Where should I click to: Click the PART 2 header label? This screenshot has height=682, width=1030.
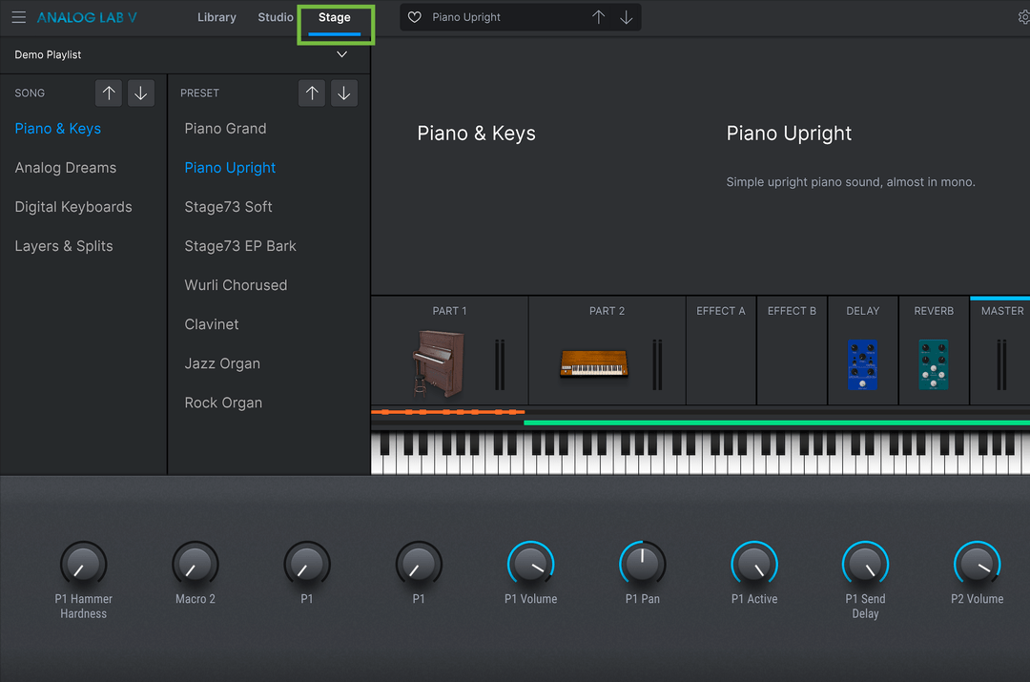pos(607,311)
